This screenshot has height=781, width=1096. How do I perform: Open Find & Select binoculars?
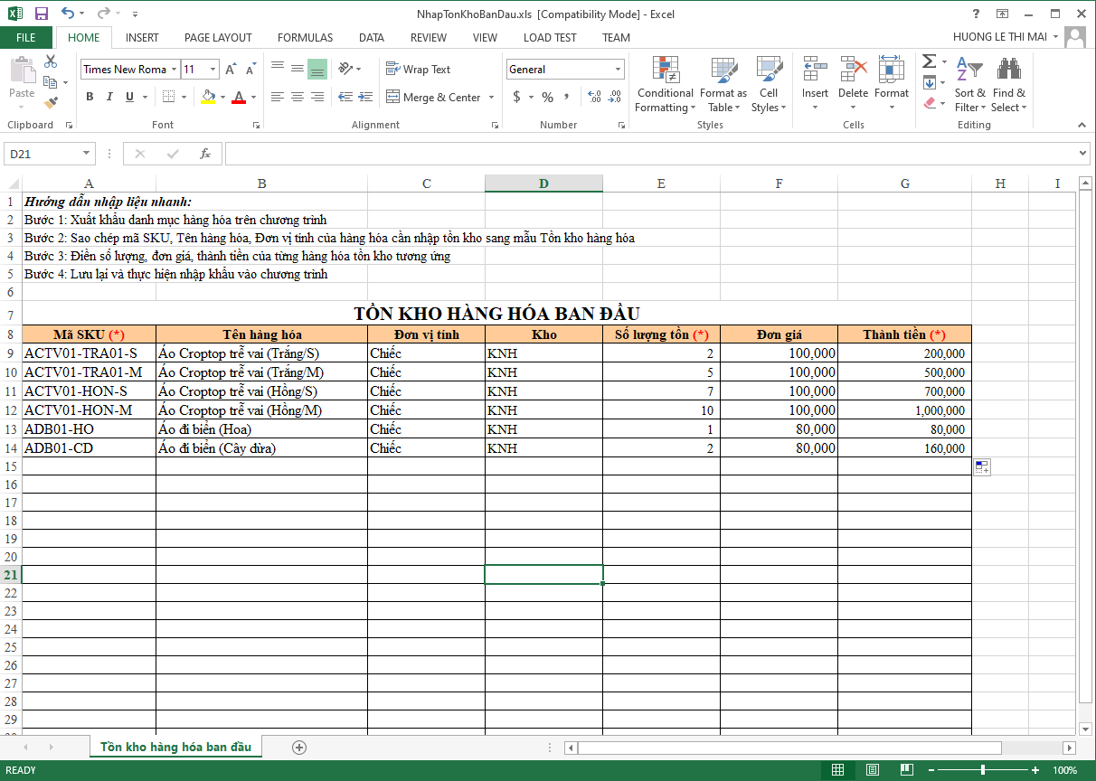point(1008,85)
